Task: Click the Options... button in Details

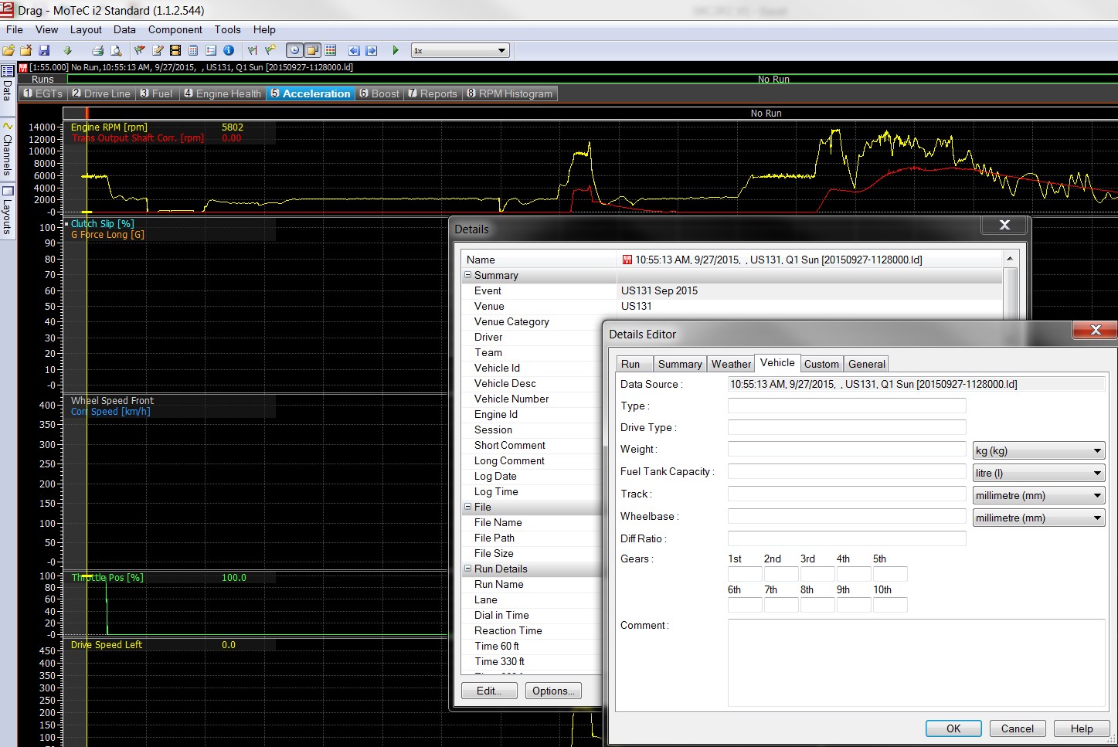Action: (553, 691)
